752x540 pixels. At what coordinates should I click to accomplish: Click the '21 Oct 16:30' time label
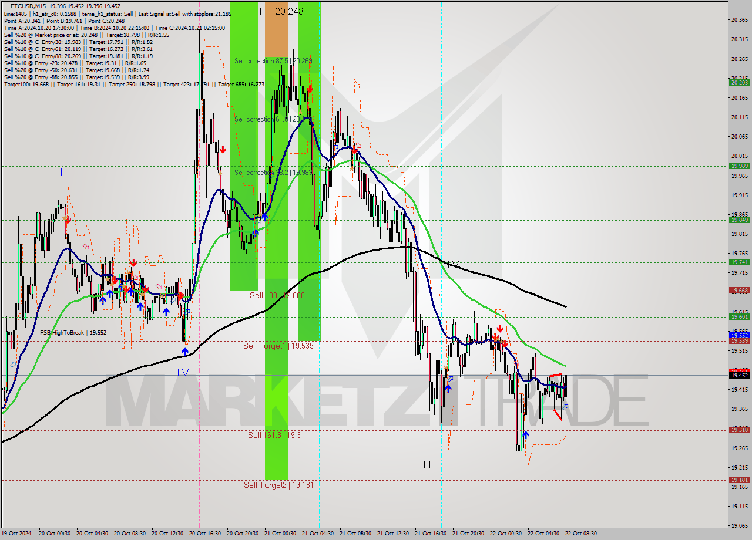(431, 534)
